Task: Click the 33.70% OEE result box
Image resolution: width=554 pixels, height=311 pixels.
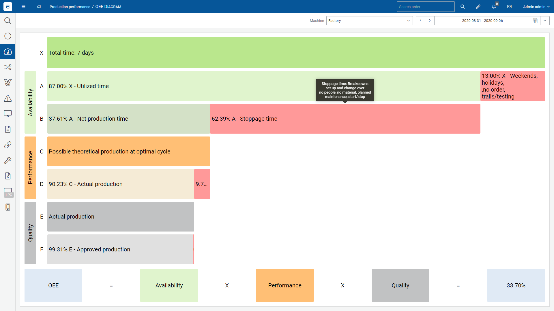Action: pos(516,285)
